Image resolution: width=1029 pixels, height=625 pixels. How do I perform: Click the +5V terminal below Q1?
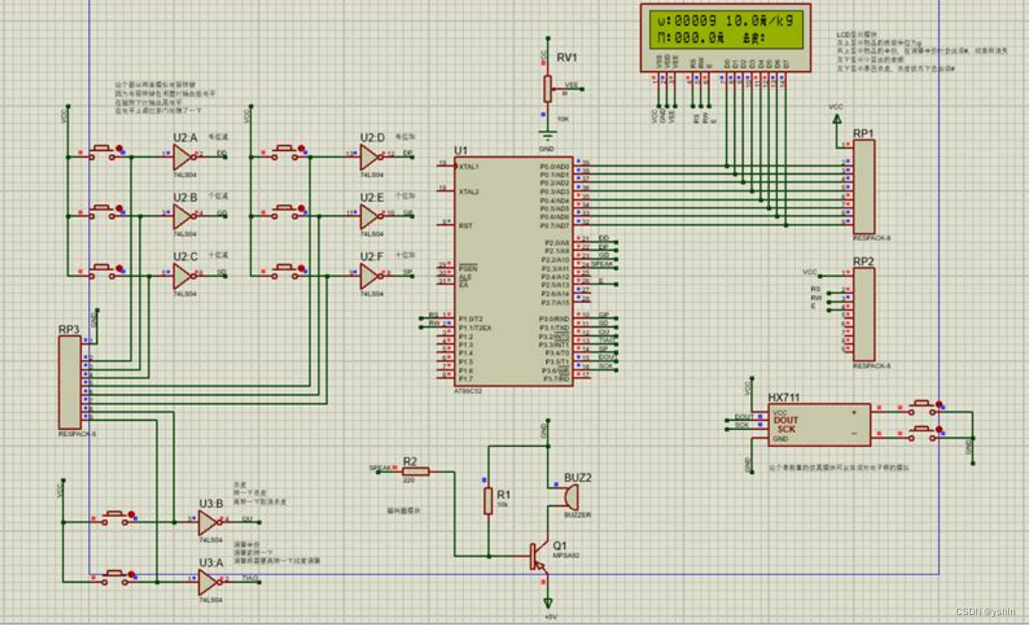(547, 603)
